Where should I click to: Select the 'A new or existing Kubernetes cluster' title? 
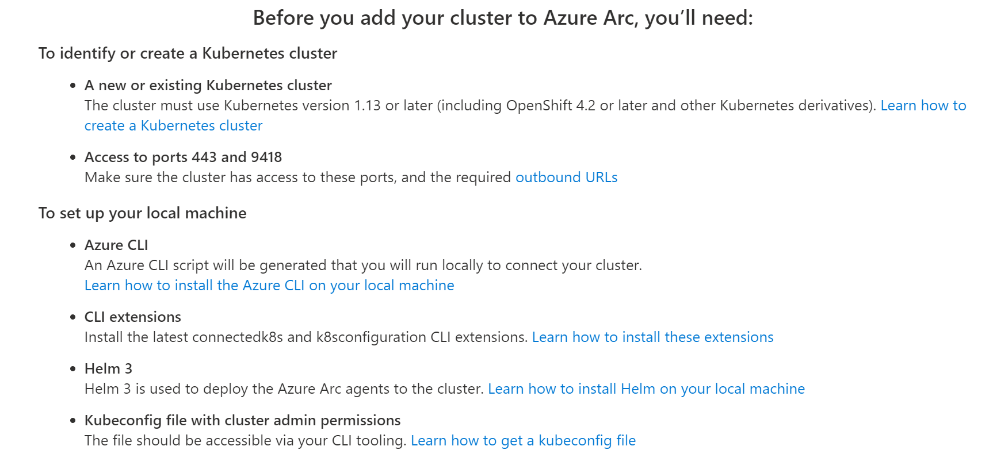208,85
